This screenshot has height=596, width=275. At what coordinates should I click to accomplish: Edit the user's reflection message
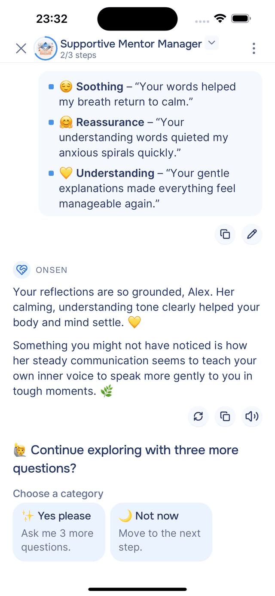click(x=252, y=234)
